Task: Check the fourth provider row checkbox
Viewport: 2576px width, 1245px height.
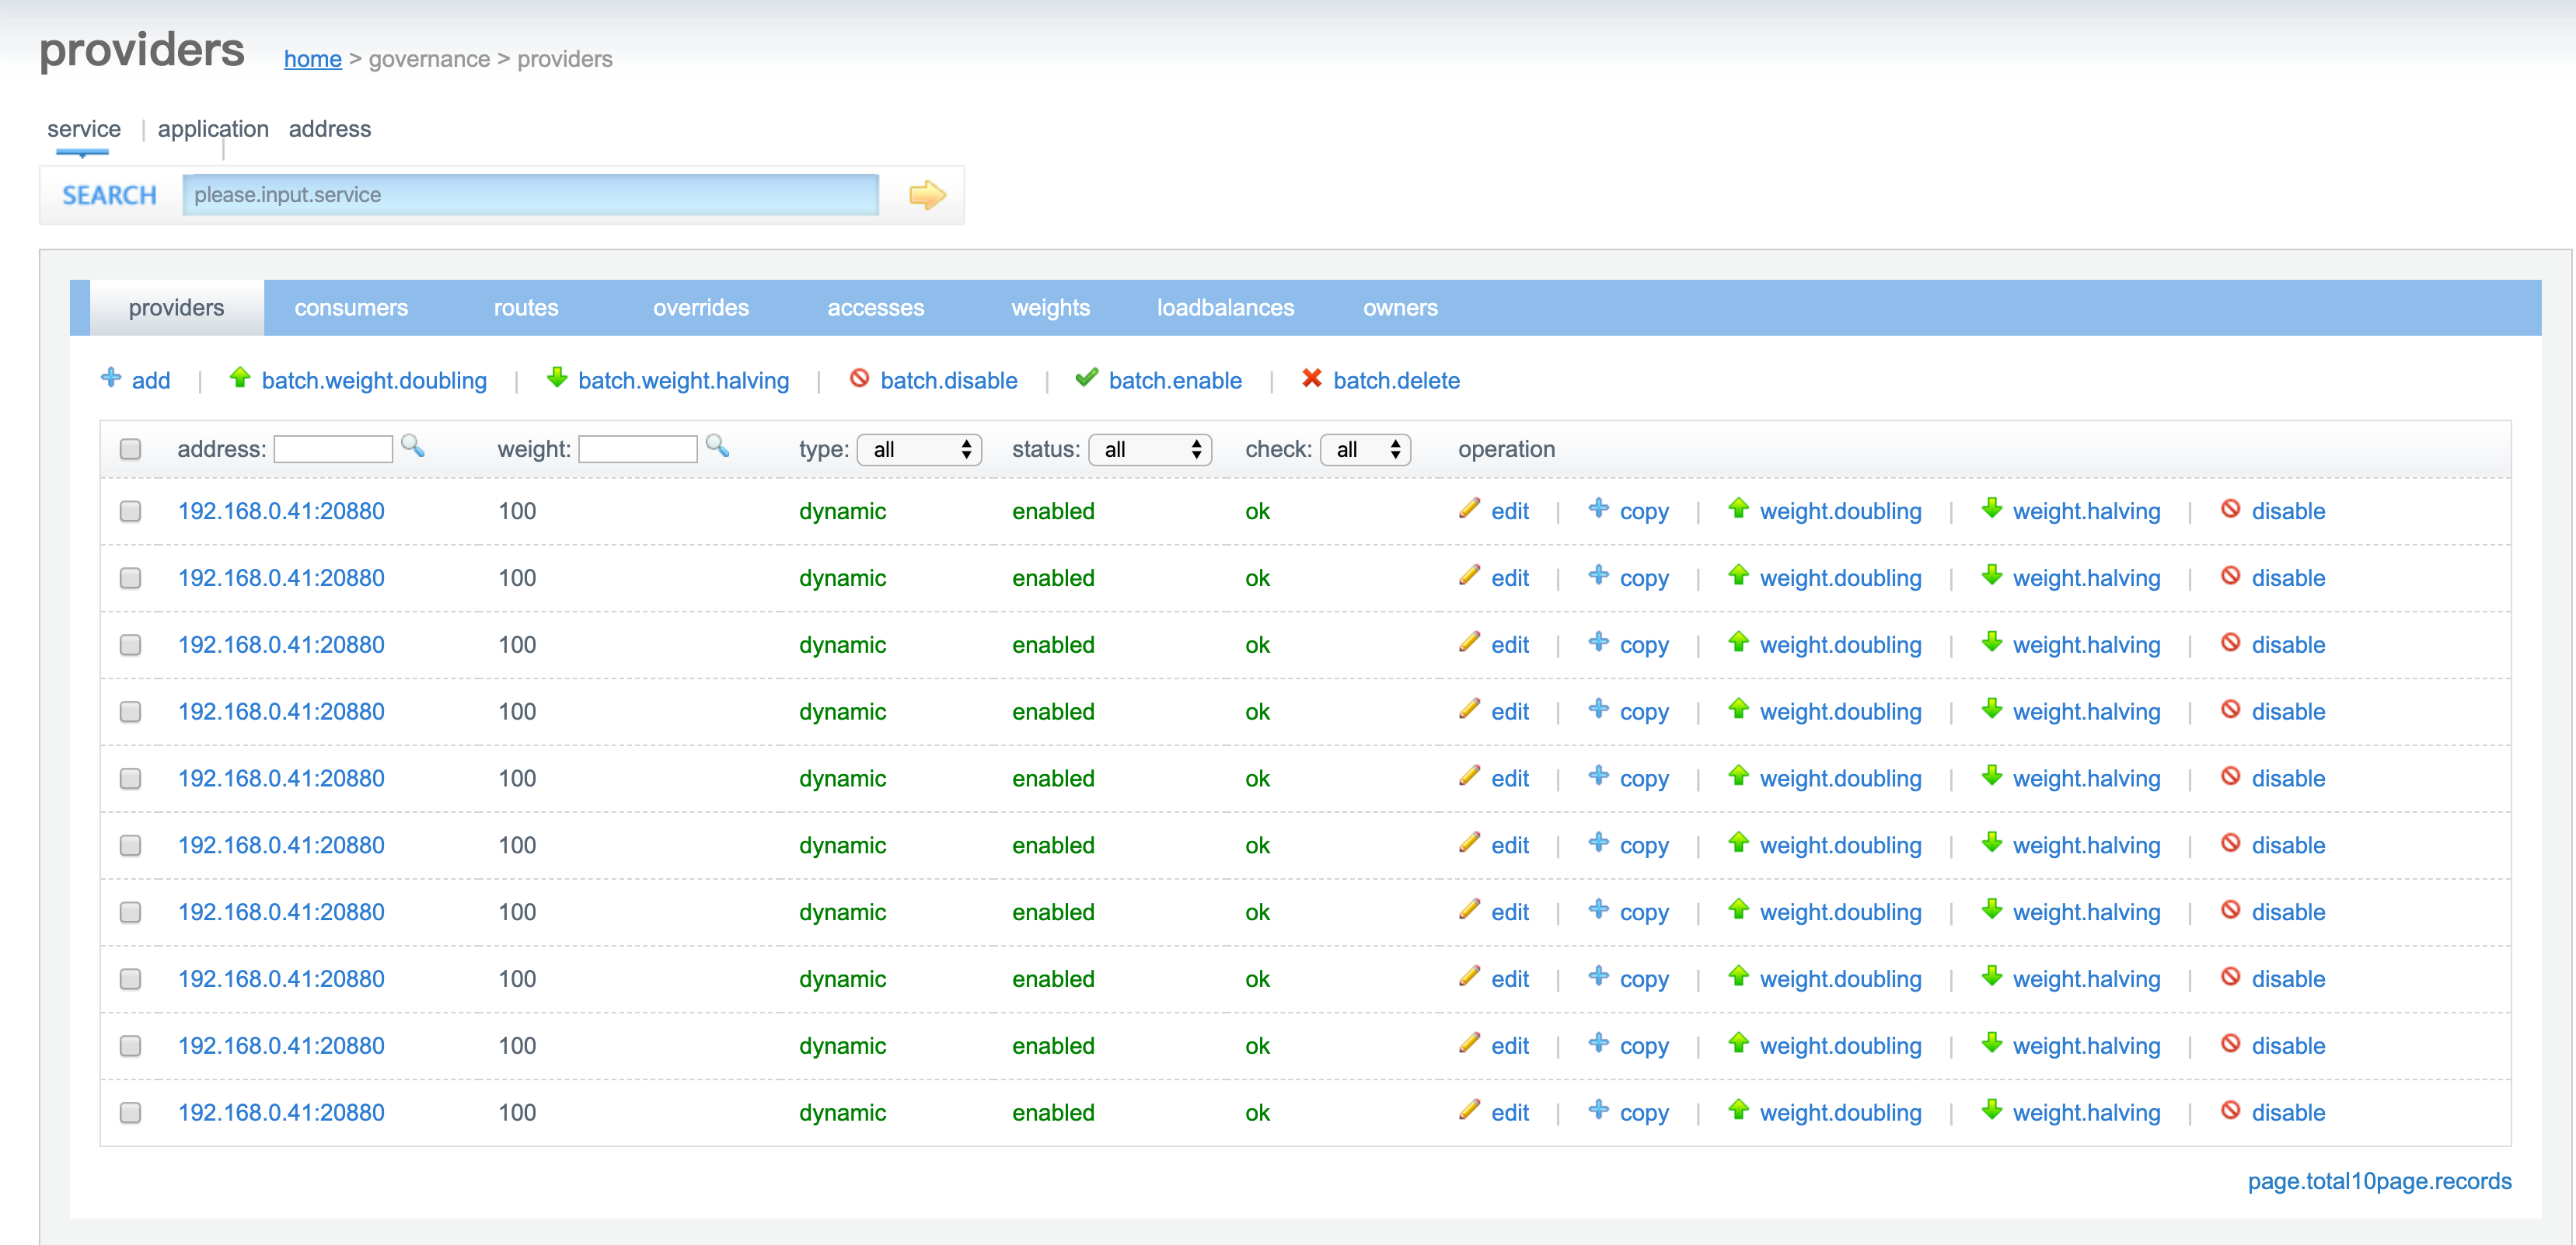Action: coord(130,711)
